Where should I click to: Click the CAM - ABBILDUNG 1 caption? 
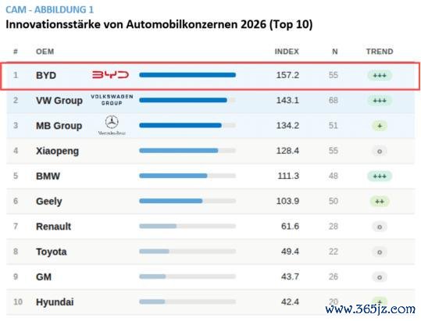tap(50, 9)
